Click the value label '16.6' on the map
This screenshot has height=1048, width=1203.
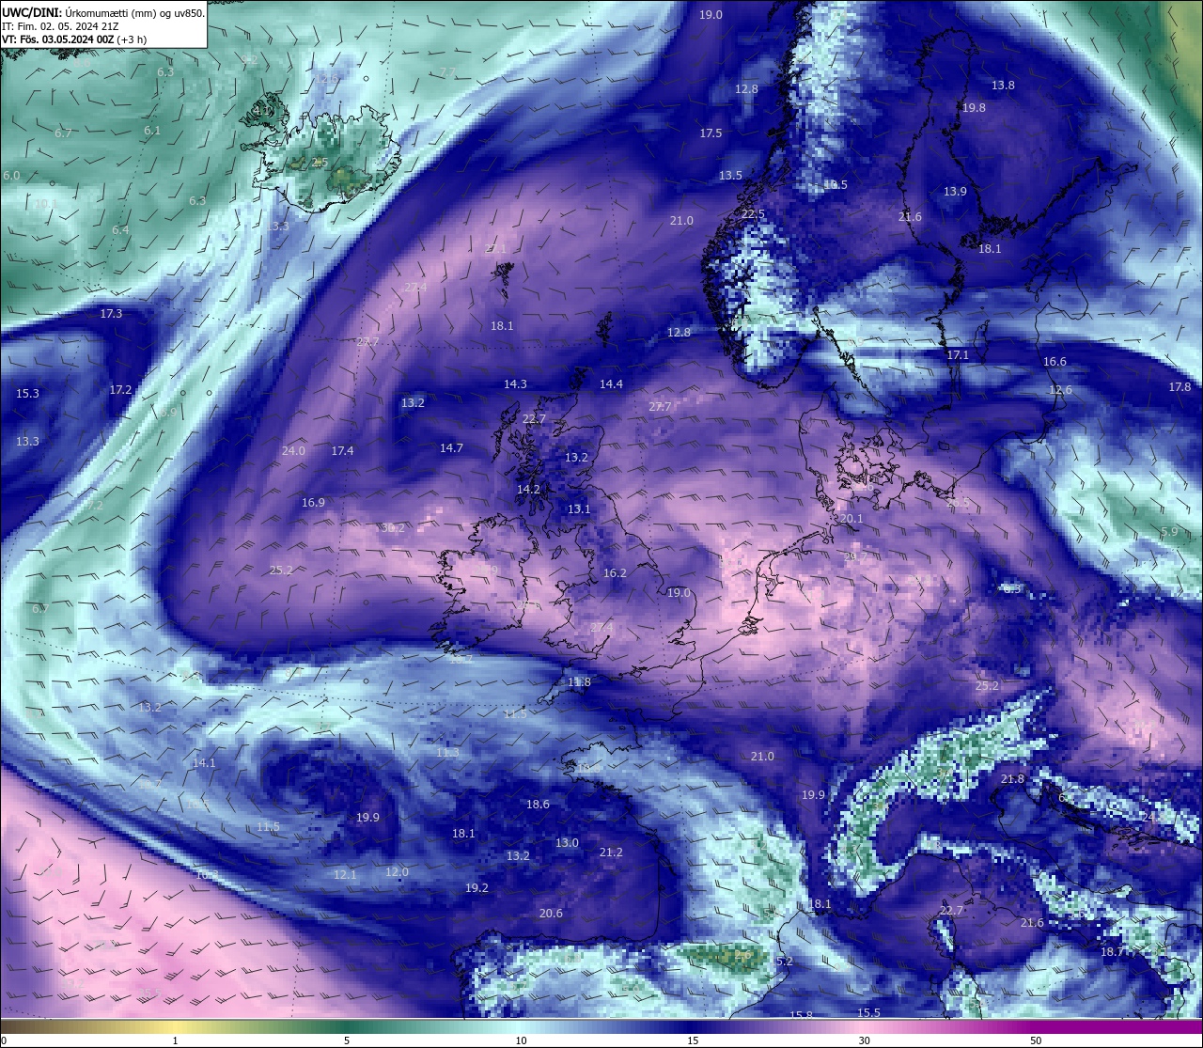coord(1055,362)
